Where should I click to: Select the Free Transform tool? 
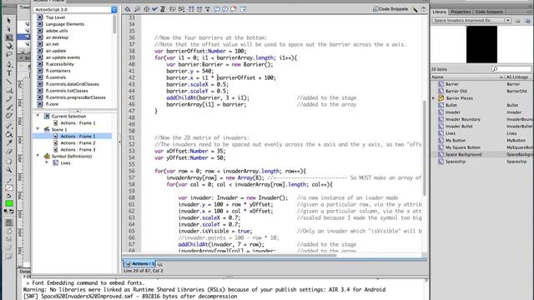click(9, 37)
